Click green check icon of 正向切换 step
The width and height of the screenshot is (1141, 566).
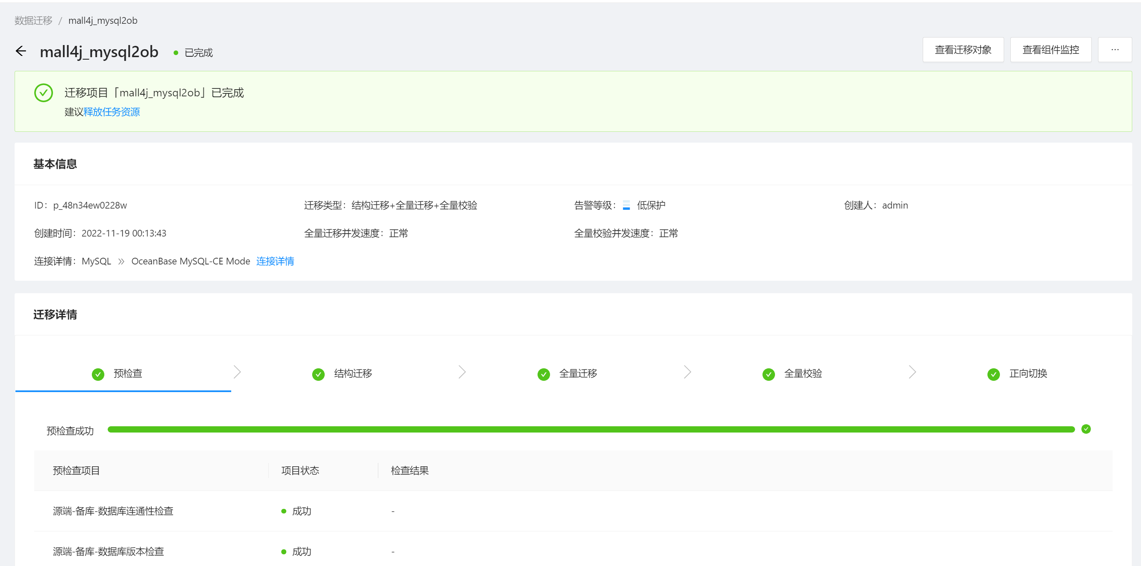point(994,375)
